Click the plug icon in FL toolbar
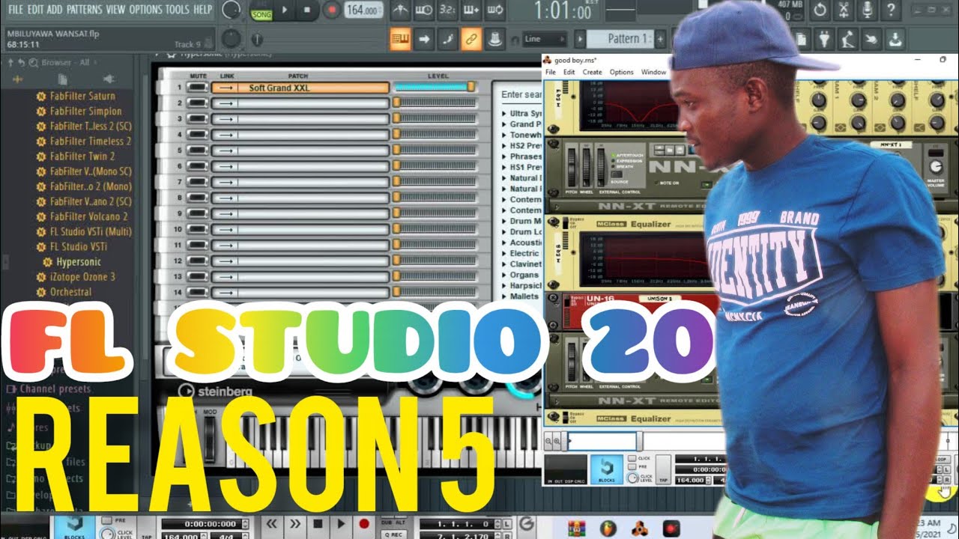The width and height of the screenshot is (959, 539). [x=824, y=39]
